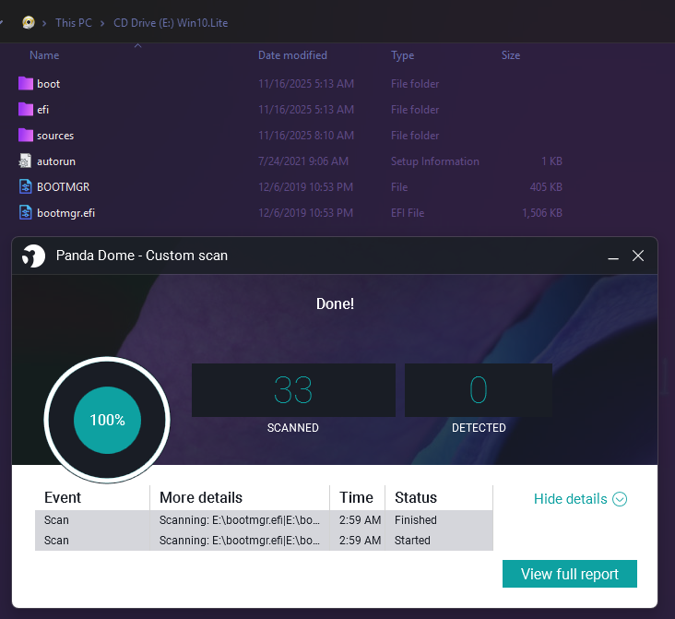Sort files by Date modified column
675x619 pixels.
292,55
